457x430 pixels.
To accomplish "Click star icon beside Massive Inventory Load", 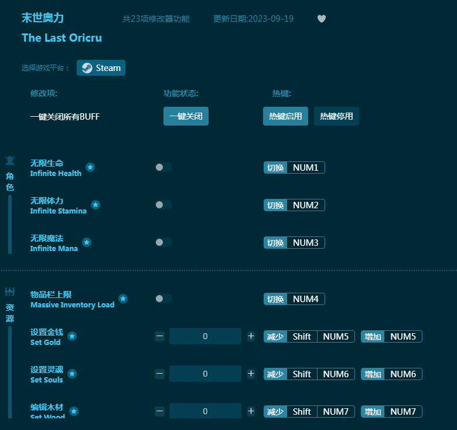I will [123, 299].
